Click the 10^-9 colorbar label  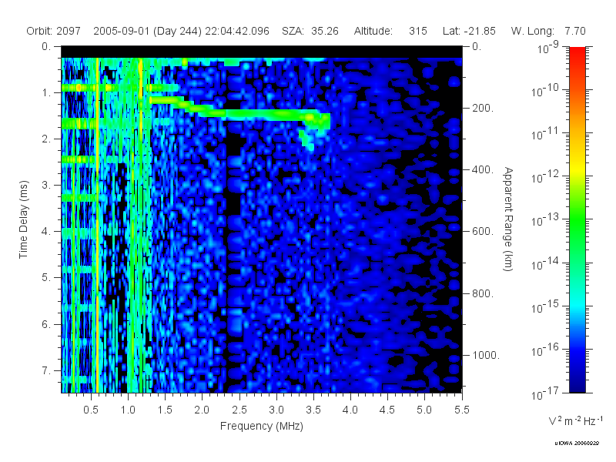point(547,47)
